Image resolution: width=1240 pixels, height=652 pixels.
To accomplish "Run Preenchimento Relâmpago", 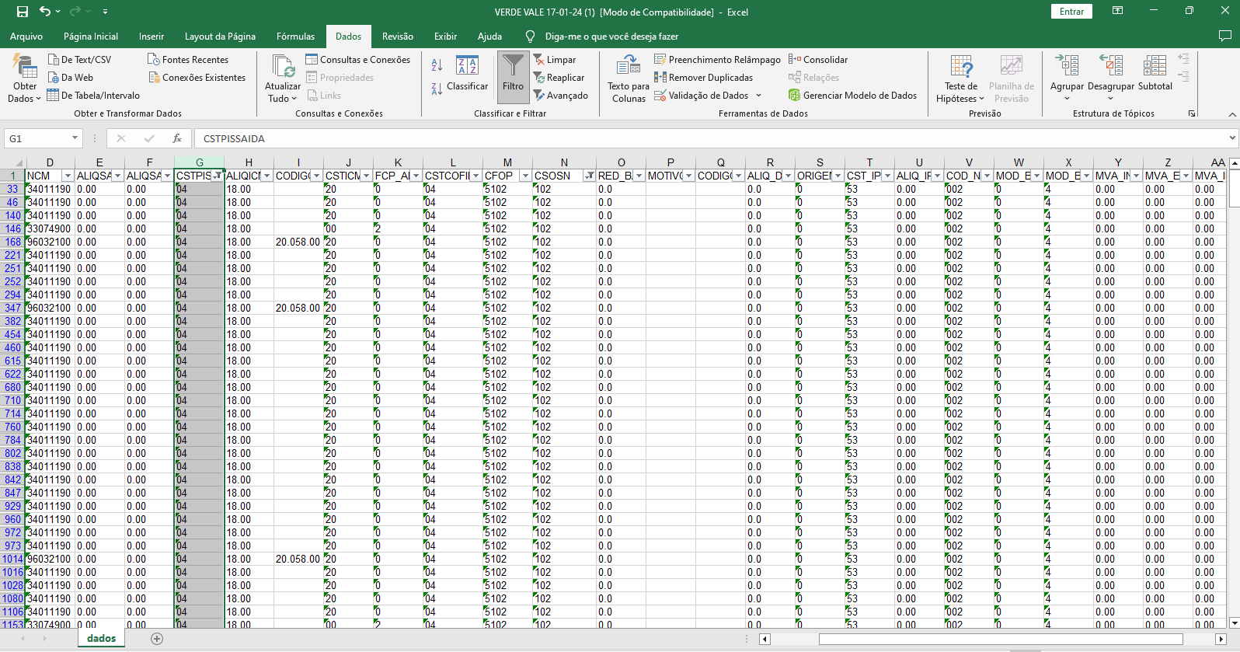I will point(717,60).
